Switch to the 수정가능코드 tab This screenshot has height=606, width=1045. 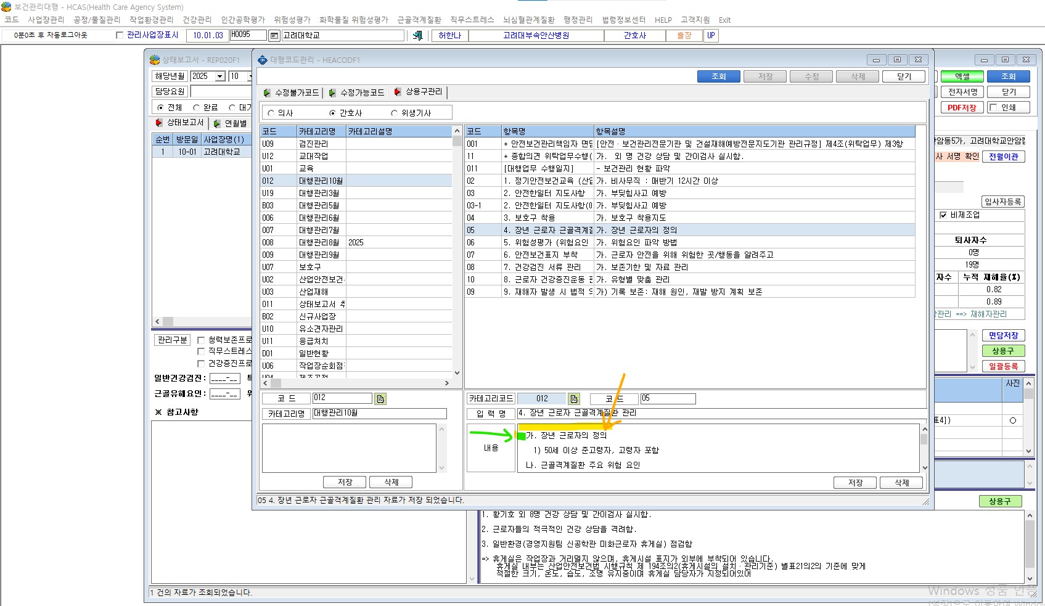tap(357, 92)
